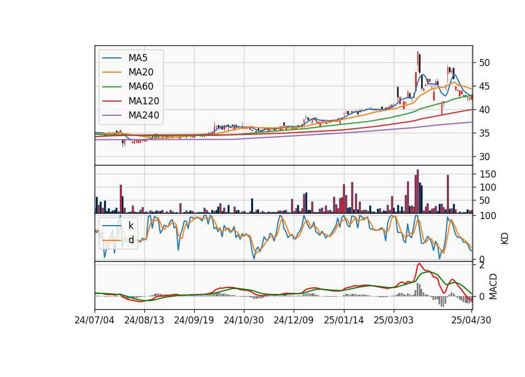Image resolution: width=525 pixels, height=377 pixels.
Task: Click the k label in KD legend
Action: [131, 226]
